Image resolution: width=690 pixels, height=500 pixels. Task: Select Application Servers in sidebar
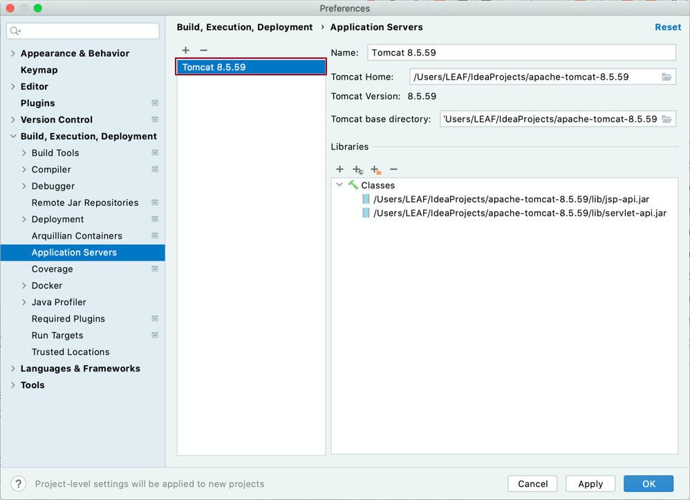[x=83, y=252]
